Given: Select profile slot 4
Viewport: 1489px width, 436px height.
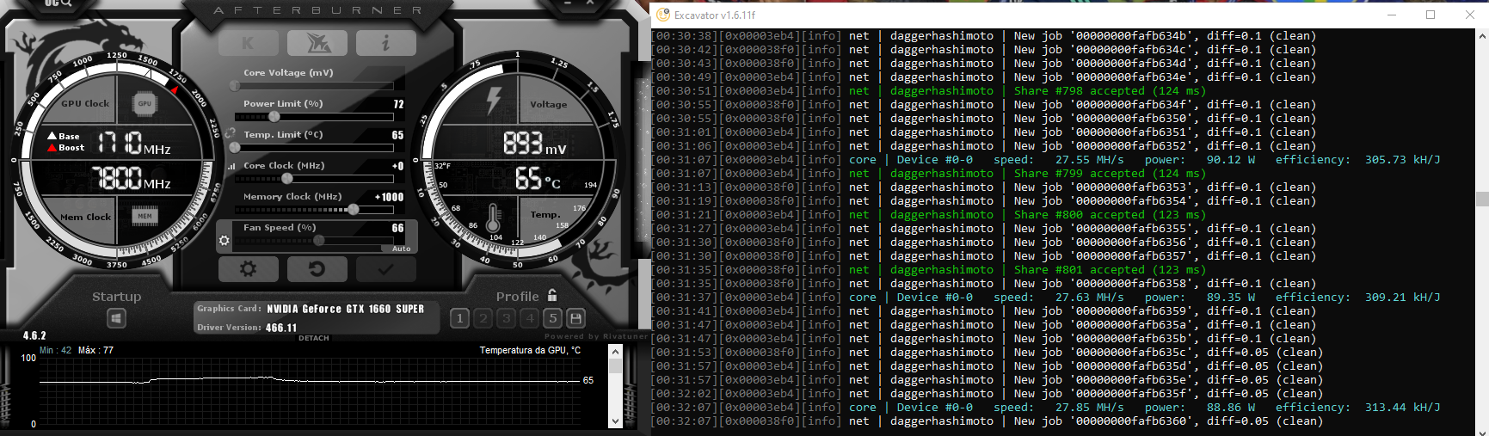Looking at the screenshot, I should click(x=529, y=318).
